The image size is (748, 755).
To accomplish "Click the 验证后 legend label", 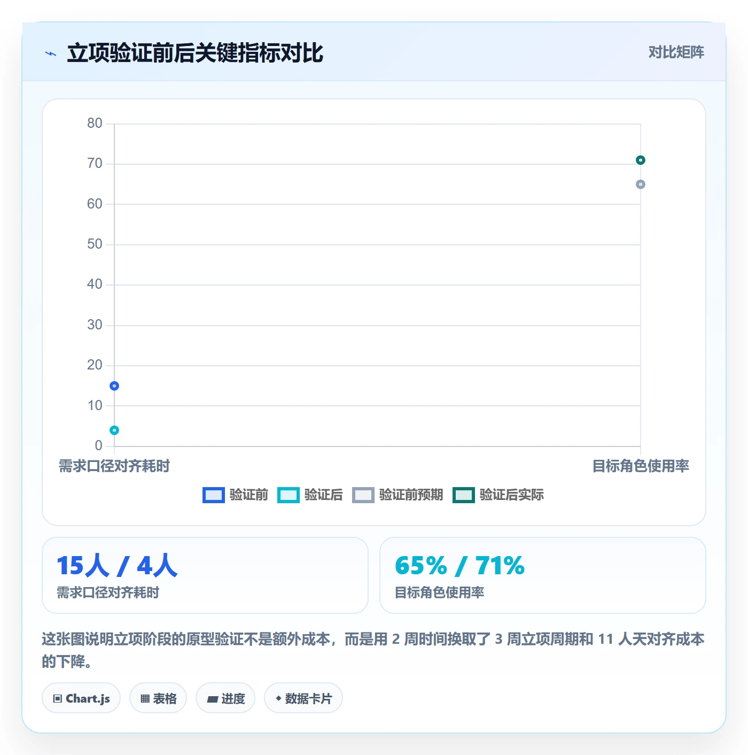I will (324, 495).
